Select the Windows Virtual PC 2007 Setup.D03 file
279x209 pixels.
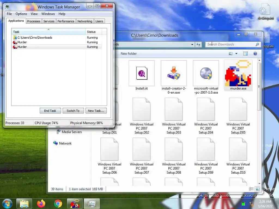point(174,116)
